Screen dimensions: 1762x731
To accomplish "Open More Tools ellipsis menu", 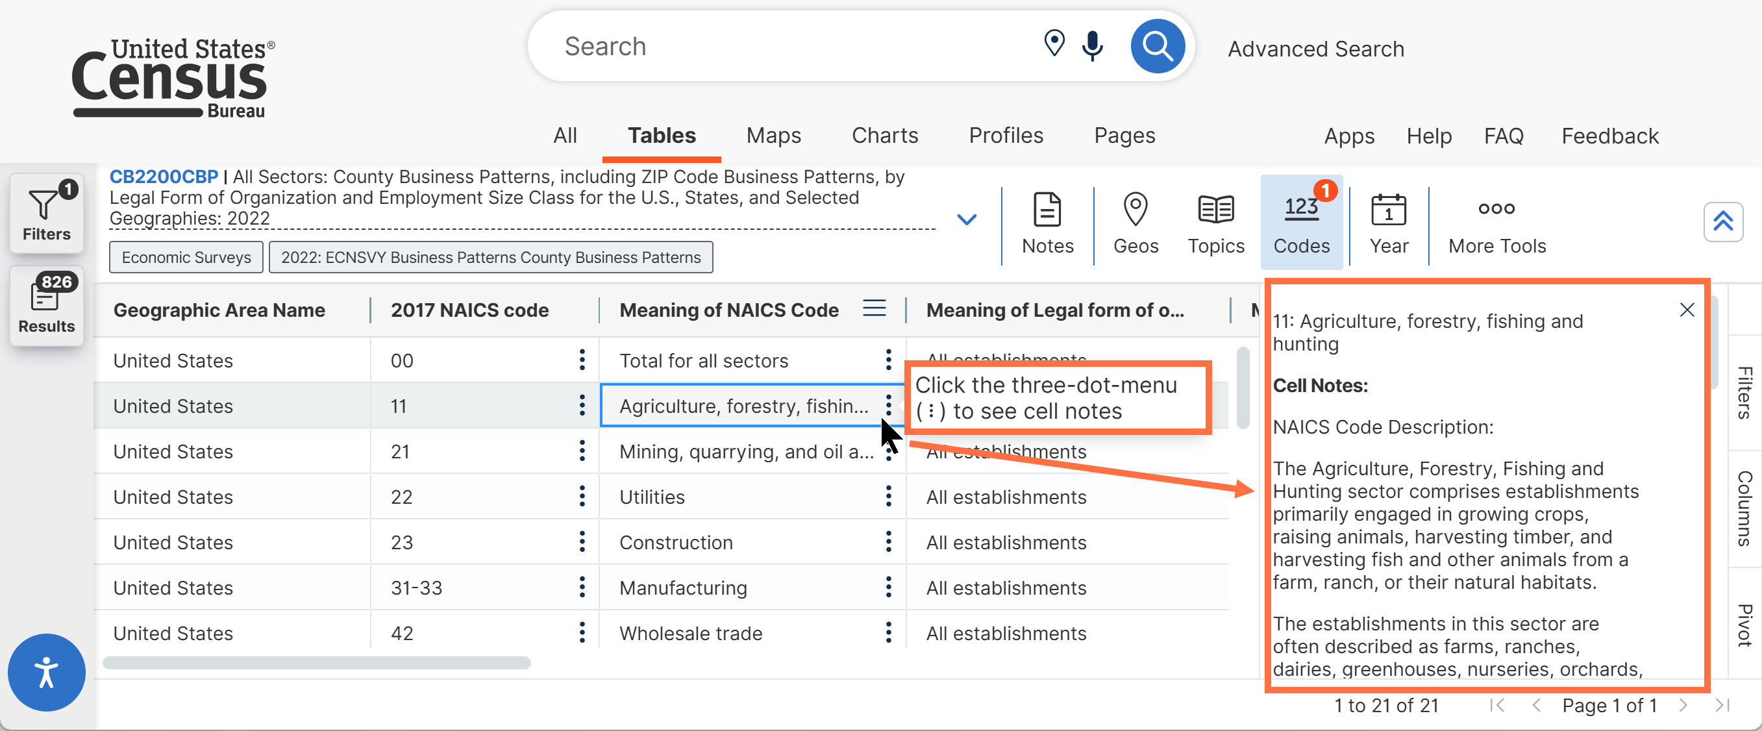I will pyautogui.click(x=1496, y=223).
